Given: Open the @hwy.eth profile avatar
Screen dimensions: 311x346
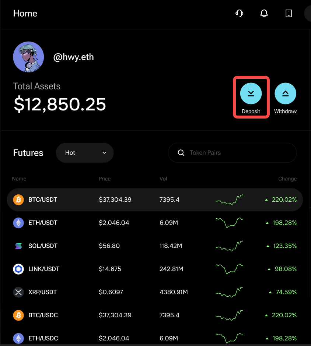Looking at the screenshot, I should [x=28, y=57].
